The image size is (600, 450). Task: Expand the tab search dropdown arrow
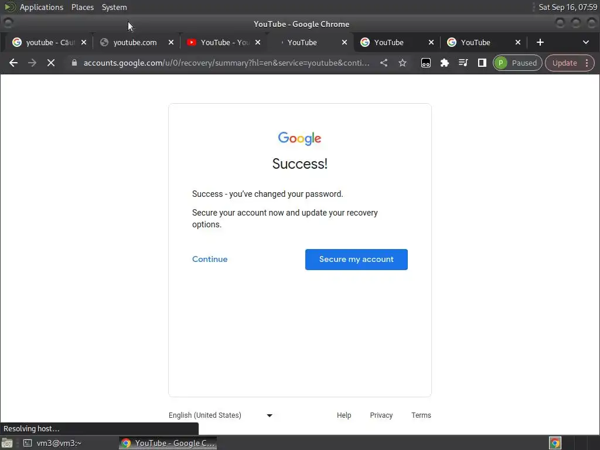point(585,42)
